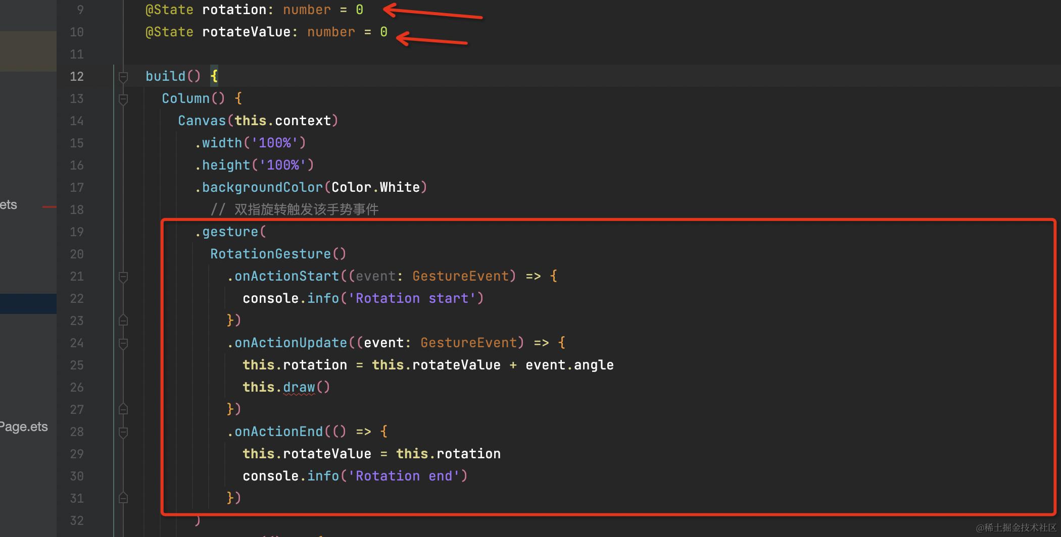Fold the onActionUpdate callback at line 24

[x=123, y=343]
